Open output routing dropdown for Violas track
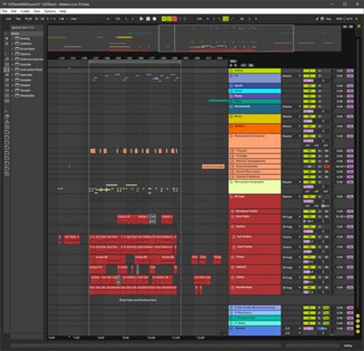The height and width of the screenshot is (351, 364). (292, 257)
